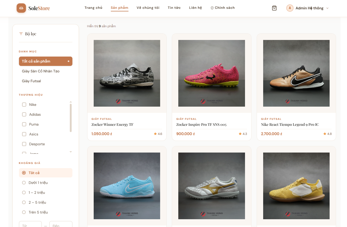Enable the Adidas brand filter
The image size is (347, 227).
click(24, 114)
